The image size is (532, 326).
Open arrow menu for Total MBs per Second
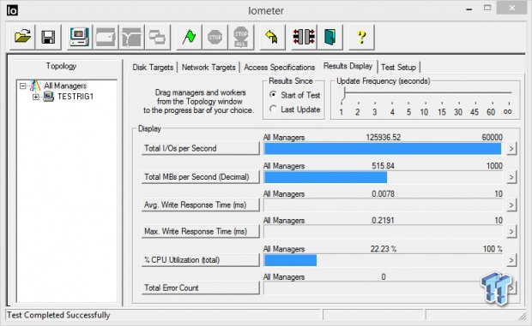coord(511,177)
